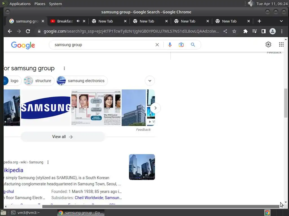Open the tab search dropdown arrow
Screen dimensions: 289x216
[x=281, y=21]
